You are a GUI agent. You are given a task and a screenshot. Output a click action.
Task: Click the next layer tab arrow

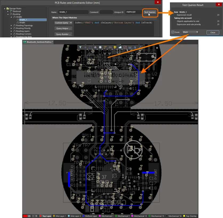coord(36,216)
